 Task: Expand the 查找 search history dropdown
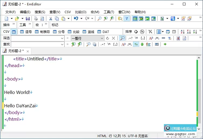62,44
